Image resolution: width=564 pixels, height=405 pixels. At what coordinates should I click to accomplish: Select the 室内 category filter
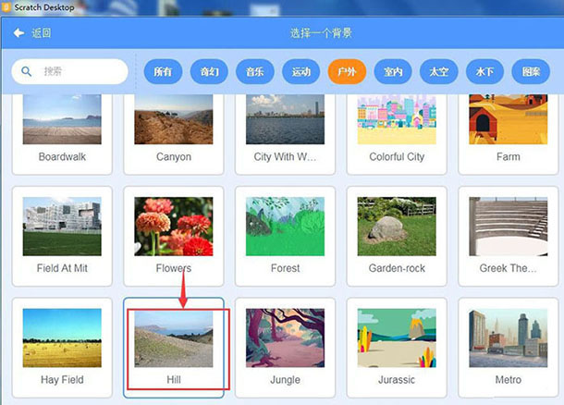coord(393,71)
